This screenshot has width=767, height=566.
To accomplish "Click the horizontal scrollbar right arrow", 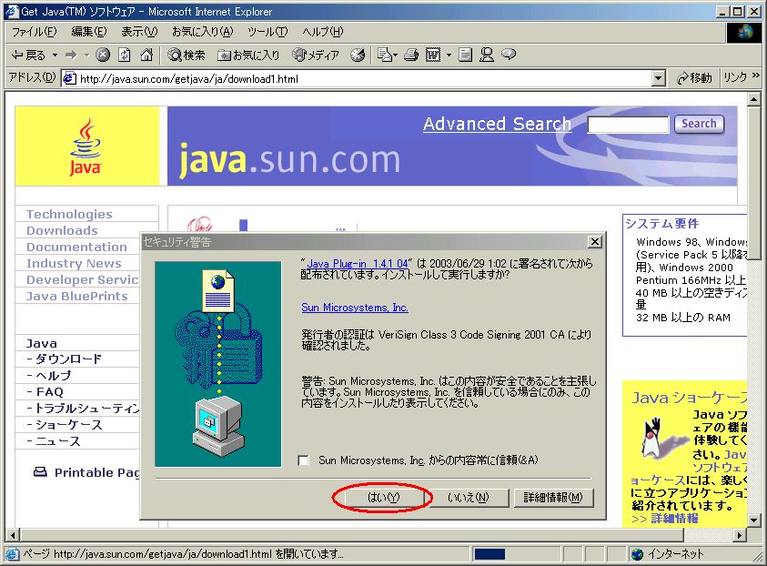I will pyautogui.click(x=740, y=535).
